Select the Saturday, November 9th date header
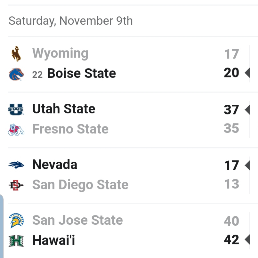This screenshot has height=258, width=258. (71, 21)
